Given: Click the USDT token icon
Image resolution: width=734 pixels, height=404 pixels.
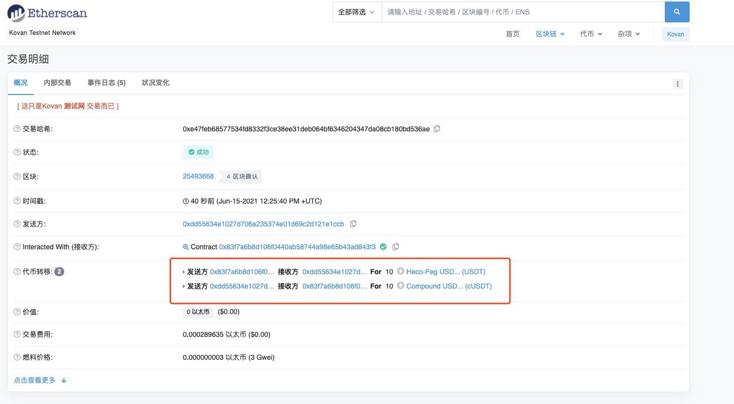Looking at the screenshot, I should coord(400,271).
